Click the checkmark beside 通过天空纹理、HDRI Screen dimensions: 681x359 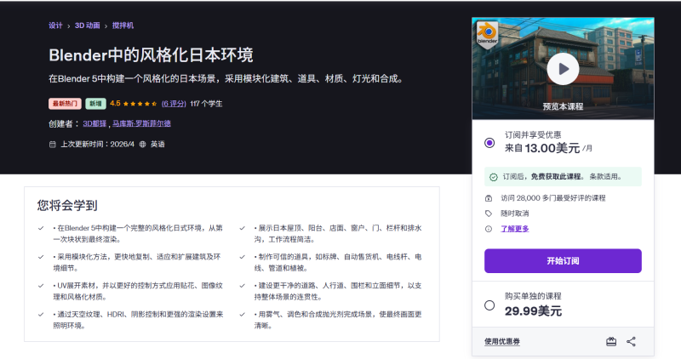click(41, 314)
